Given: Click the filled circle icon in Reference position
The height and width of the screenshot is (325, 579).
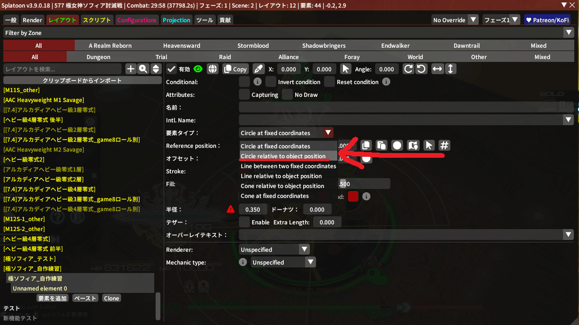Looking at the screenshot, I should [x=397, y=145].
